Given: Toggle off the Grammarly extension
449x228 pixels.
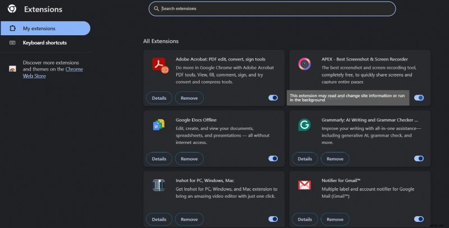Looking at the screenshot, I should point(419,159).
